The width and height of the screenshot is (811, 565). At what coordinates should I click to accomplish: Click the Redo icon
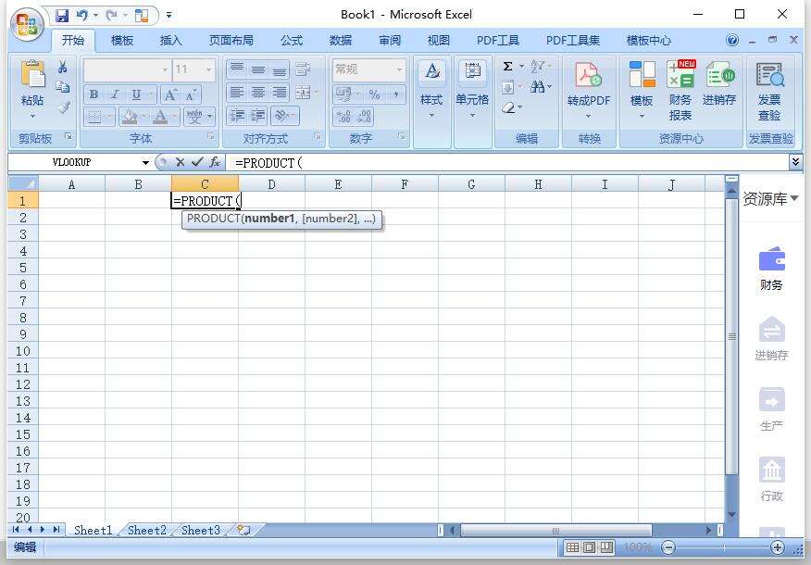point(111,16)
